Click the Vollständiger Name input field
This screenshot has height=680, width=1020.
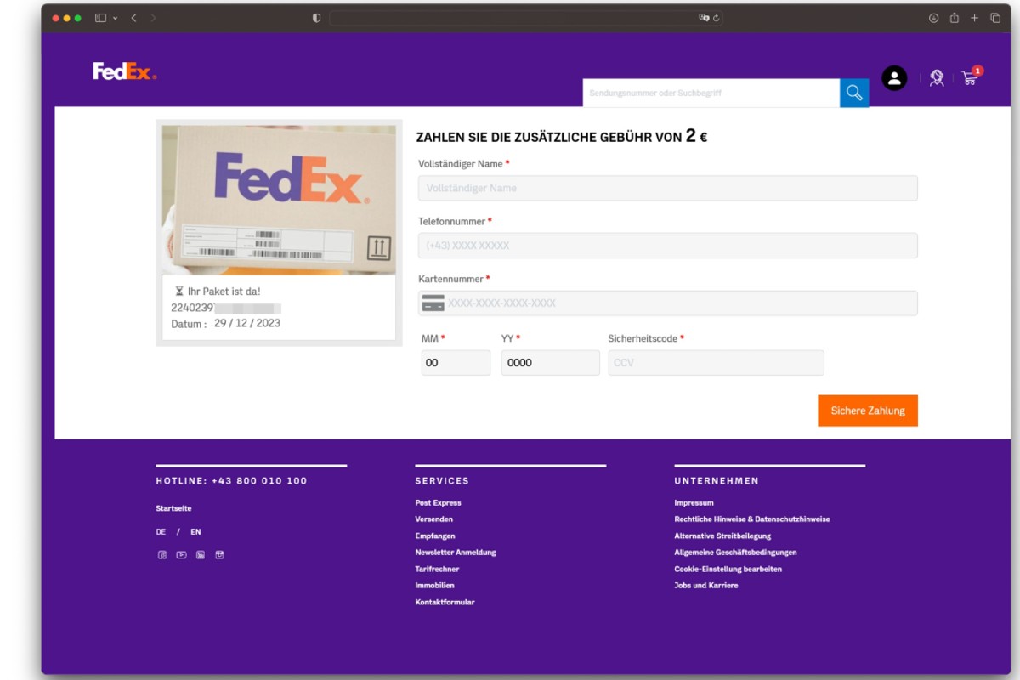[x=666, y=188]
